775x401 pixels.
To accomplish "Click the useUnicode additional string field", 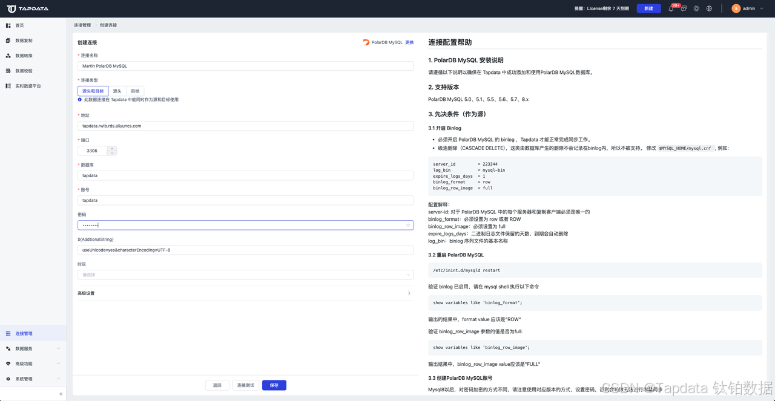I will click(x=245, y=250).
